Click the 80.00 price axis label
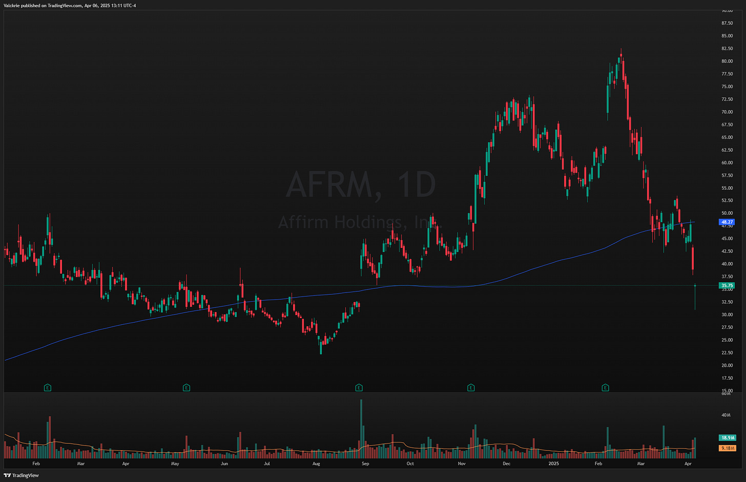 [727, 61]
